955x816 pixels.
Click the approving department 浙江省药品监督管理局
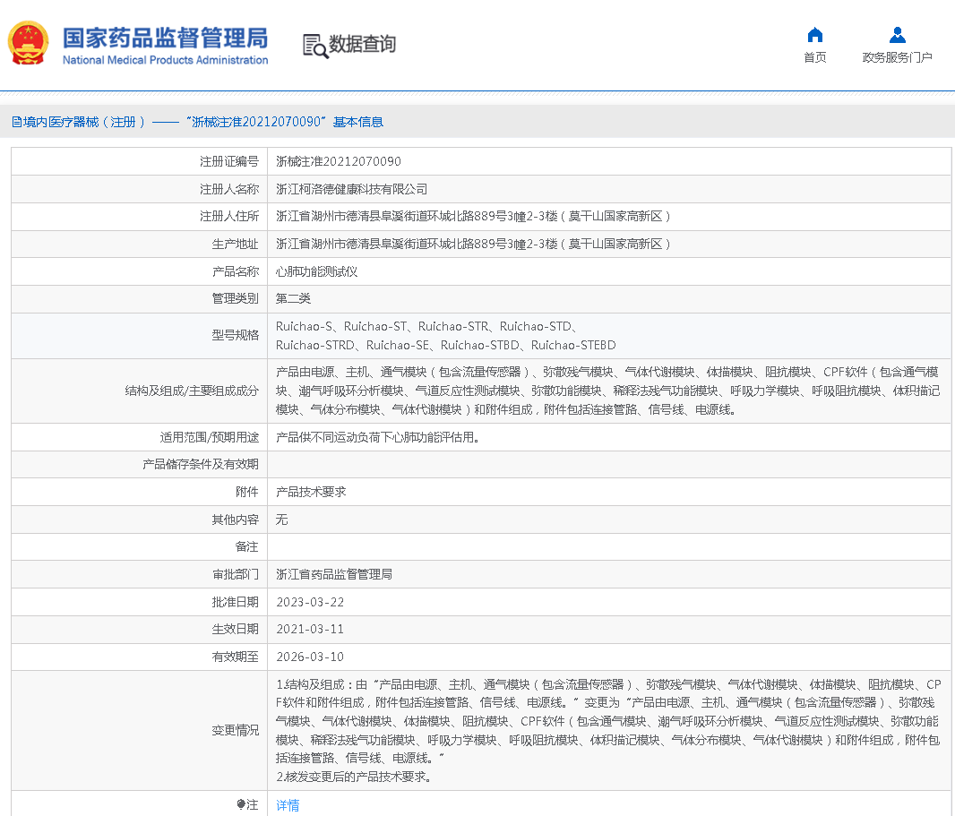tap(333, 574)
